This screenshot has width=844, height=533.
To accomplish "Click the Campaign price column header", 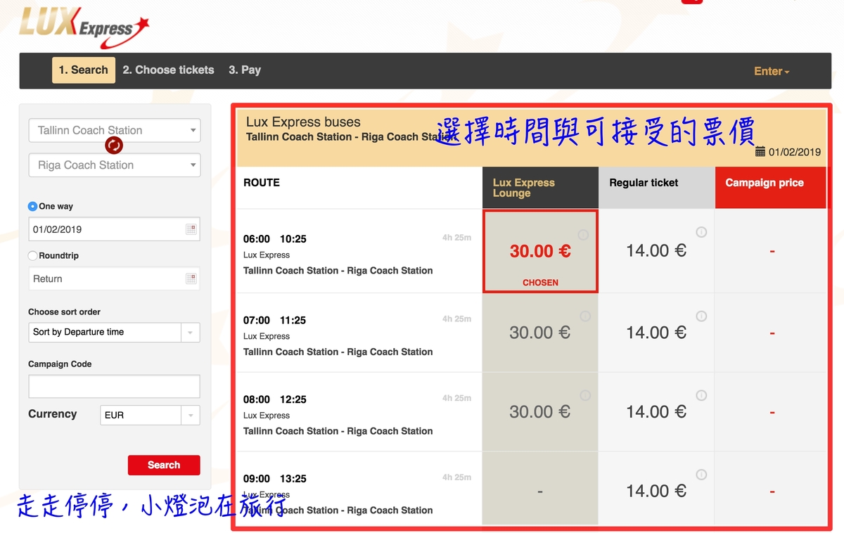I will 771,188.
